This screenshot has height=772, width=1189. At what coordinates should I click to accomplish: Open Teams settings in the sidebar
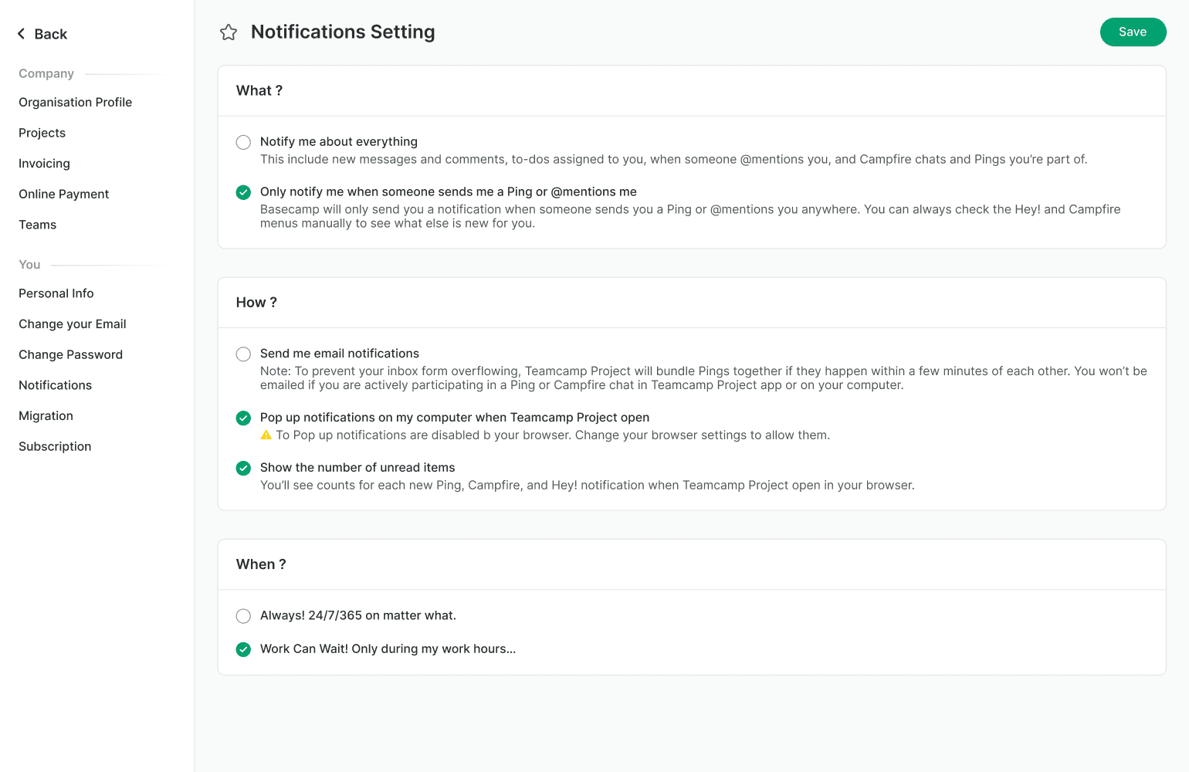click(37, 225)
